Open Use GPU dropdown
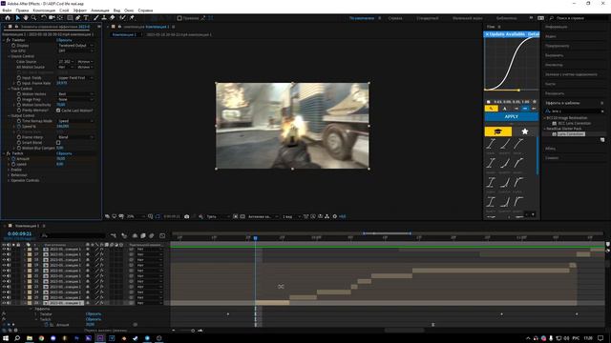 [x=75, y=50]
